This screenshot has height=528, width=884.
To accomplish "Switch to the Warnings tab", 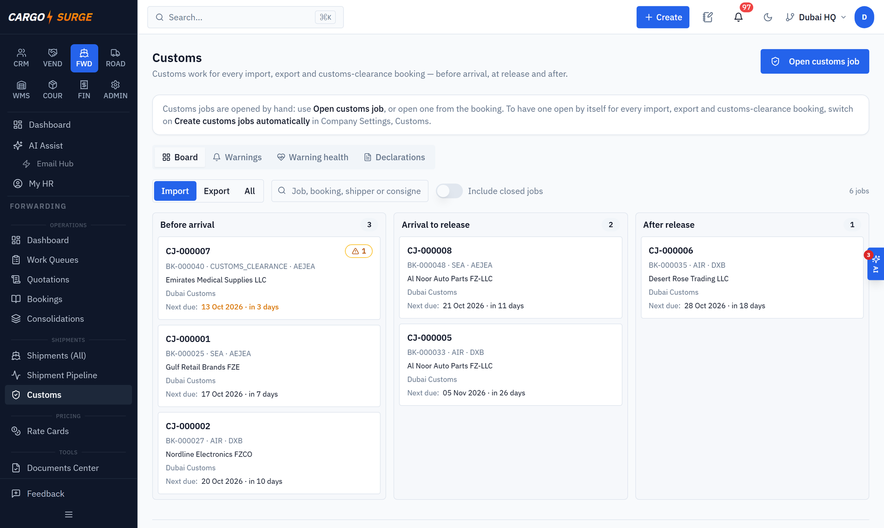I will coord(237,157).
